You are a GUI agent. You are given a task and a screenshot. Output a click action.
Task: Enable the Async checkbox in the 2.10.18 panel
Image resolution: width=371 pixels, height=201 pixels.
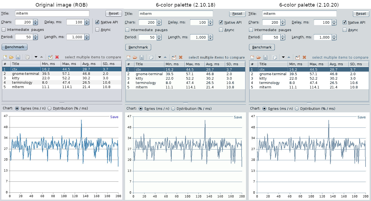(x=221, y=30)
